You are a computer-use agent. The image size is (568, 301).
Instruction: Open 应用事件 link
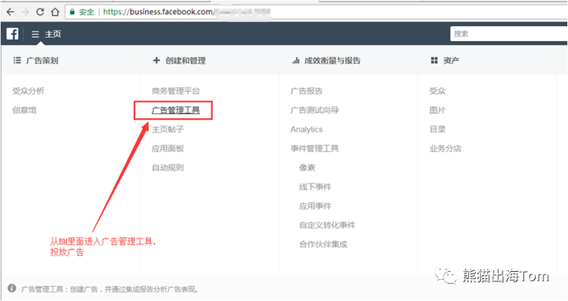(x=315, y=206)
